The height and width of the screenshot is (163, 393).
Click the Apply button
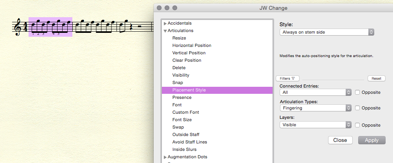click(x=371, y=140)
